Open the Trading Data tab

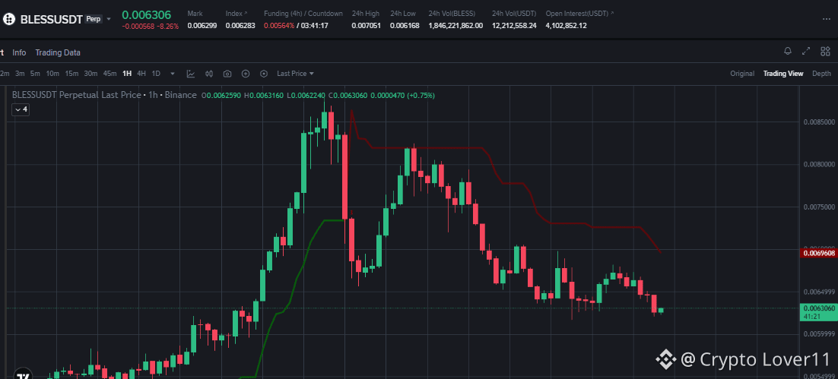click(x=58, y=52)
